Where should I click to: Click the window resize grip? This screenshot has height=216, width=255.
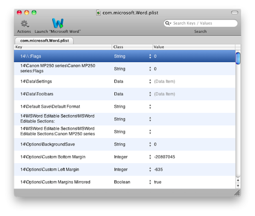[x=237, y=193]
